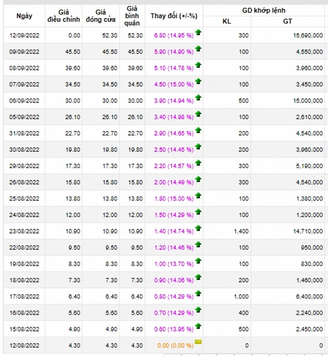Click the green up arrow in the 24/08/2022 row
Image resolution: width=328 pixels, height=356 pixels.
[198, 212]
